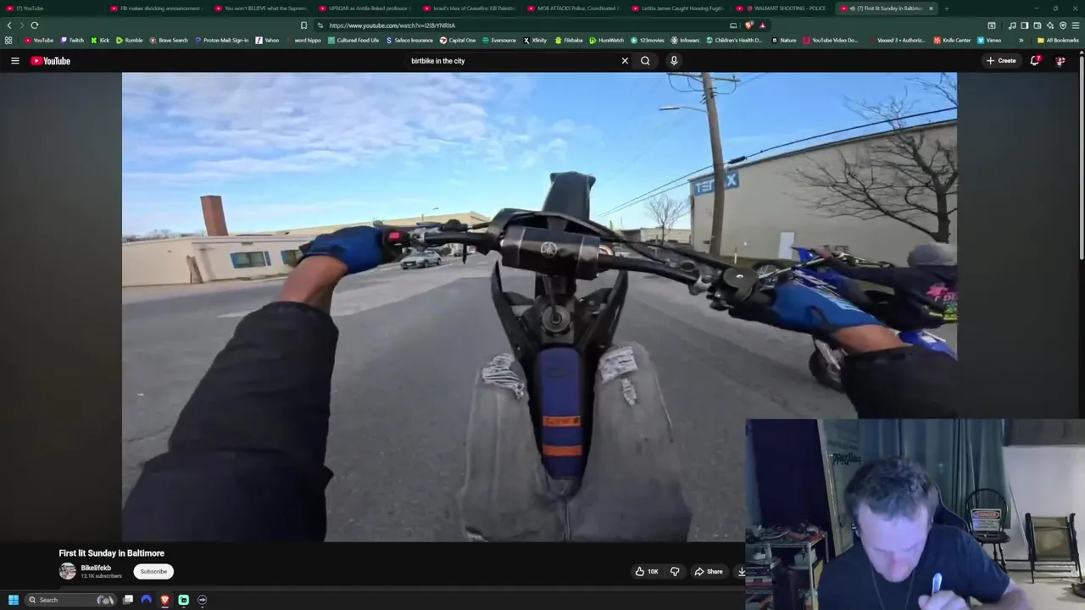The height and width of the screenshot is (610, 1085).
Task: Open the Brave Shields lion icon
Action: (748, 25)
